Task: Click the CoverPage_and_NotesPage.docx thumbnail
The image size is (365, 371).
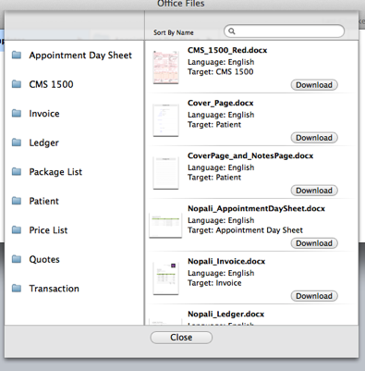Action: pyautogui.click(x=165, y=173)
